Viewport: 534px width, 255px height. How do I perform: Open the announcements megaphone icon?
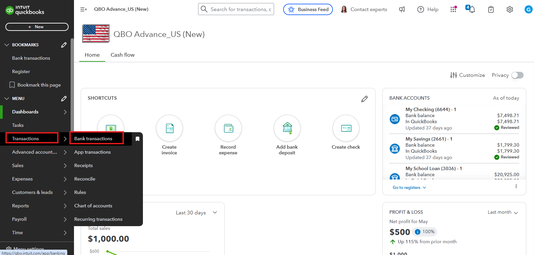(402, 9)
